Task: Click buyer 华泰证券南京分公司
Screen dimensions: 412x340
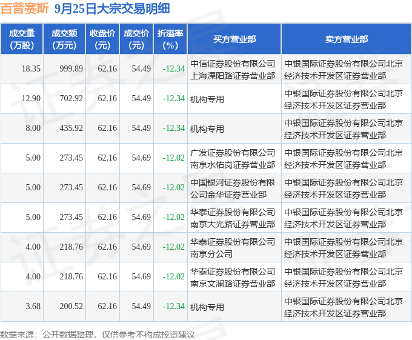Action: pyautogui.click(x=233, y=248)
